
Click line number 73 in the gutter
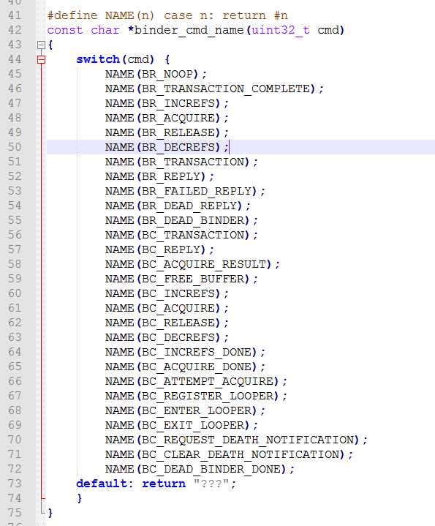(15, 484)
